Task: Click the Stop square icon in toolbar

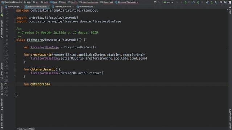Action: pyautogui.click(x=202, y=2)
